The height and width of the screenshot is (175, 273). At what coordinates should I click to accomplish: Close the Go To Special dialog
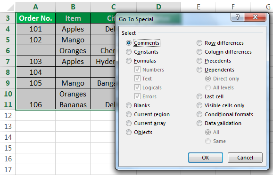tap(255, 17)
